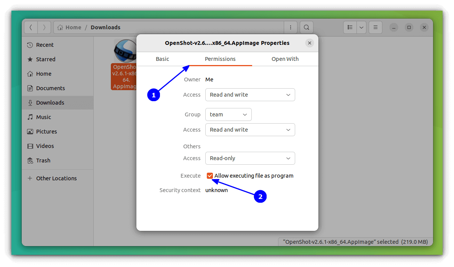This screenshot has height=267, width=454.
Task: Navigate back with the left arrow
Action: coord(31,27)
